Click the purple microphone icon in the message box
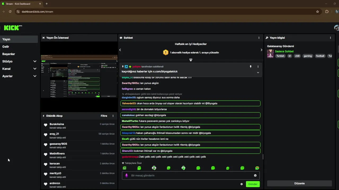This screenshot has width=339, height=190. click(126, 175)
